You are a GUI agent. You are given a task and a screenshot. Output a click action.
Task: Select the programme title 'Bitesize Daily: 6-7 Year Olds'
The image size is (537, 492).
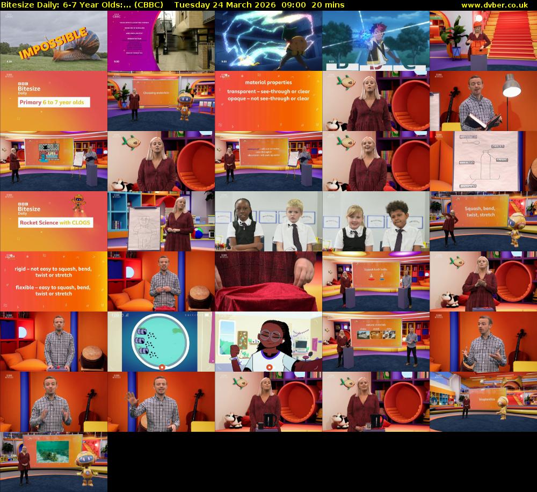point(66,5)
